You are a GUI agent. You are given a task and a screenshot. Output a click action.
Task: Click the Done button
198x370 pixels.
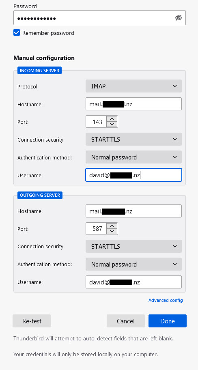click(168, 321)
